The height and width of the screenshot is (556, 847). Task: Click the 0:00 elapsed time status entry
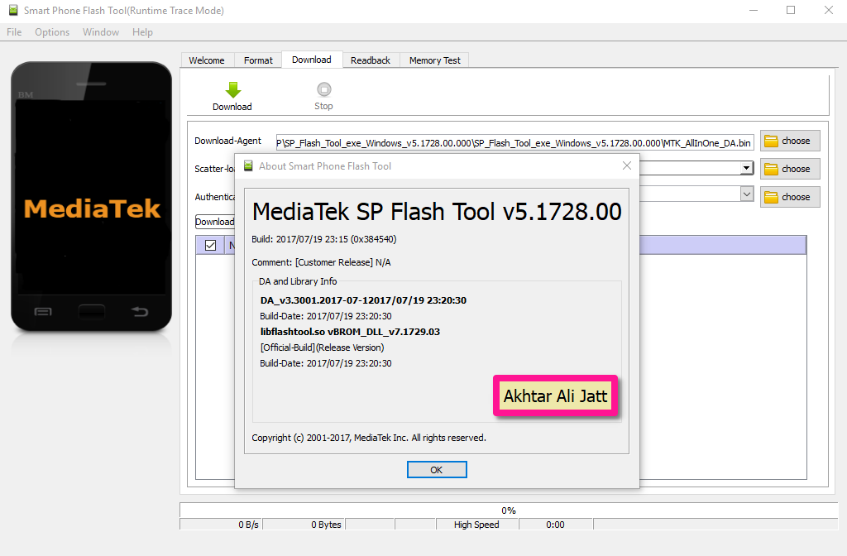click(556, 524)
